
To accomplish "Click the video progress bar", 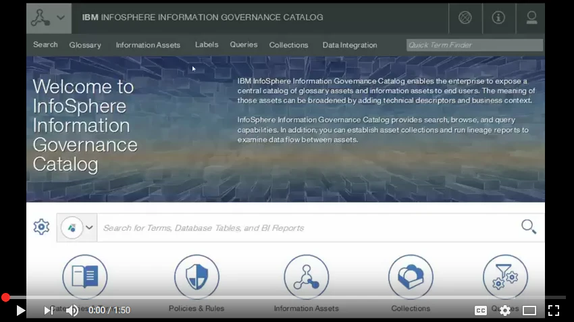I will 287,298.
